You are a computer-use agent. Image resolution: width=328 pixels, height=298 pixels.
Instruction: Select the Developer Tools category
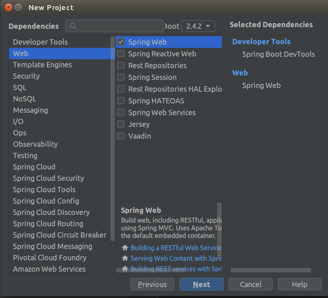pos(40,42)
